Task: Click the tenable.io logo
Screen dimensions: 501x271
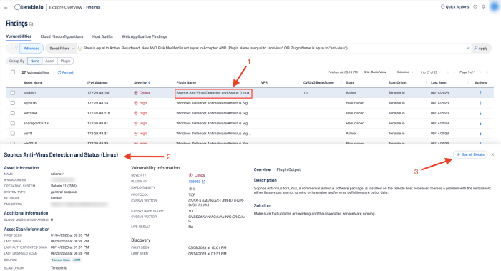Action: click(29, 7)
